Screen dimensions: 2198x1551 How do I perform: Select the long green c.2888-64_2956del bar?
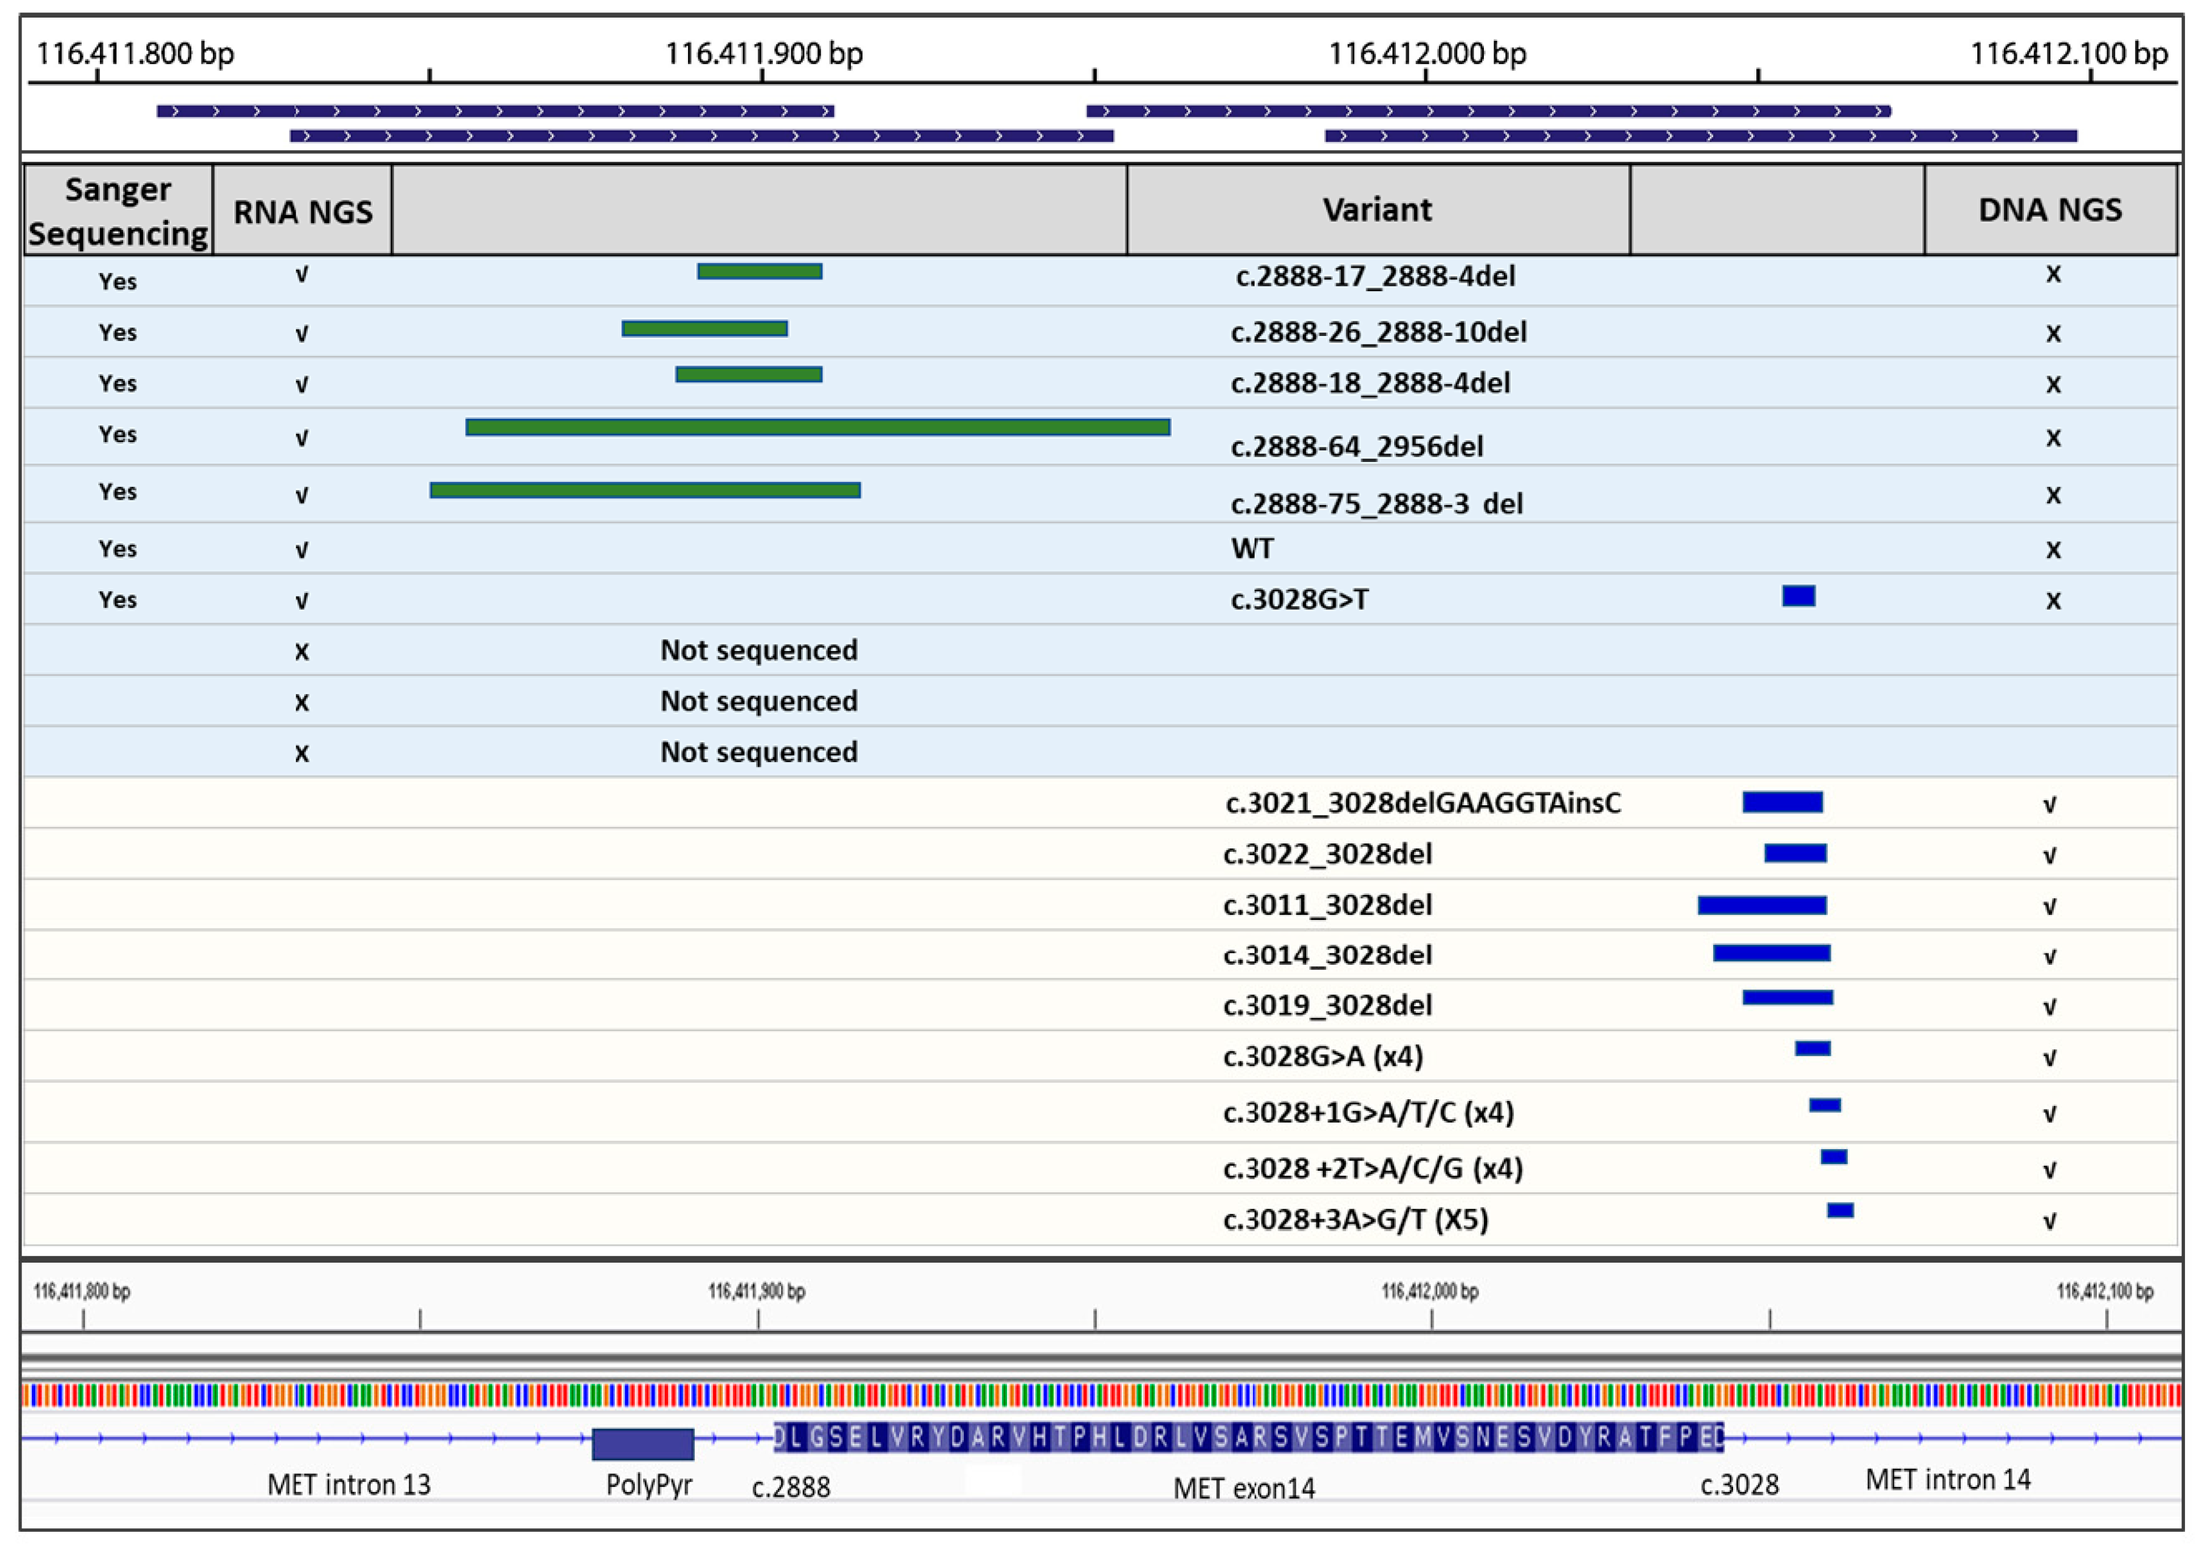tap(817, 428)
